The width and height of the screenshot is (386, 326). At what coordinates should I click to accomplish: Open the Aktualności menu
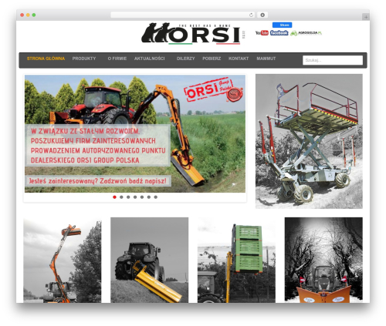tap(149, 59)
